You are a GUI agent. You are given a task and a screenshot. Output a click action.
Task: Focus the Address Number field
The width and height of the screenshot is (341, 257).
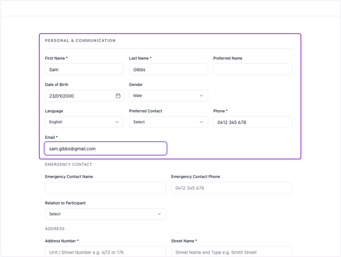[x=105, y=252]
